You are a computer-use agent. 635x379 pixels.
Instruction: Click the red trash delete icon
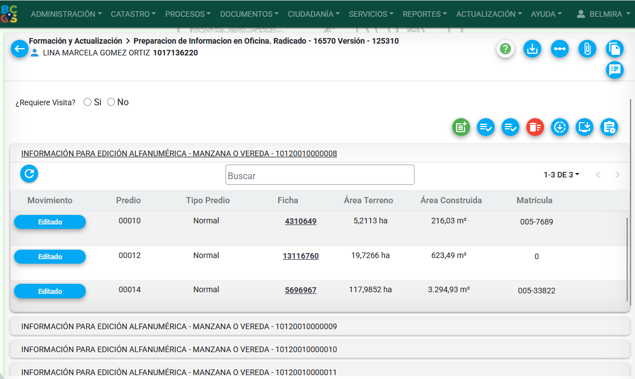(535, 128)
